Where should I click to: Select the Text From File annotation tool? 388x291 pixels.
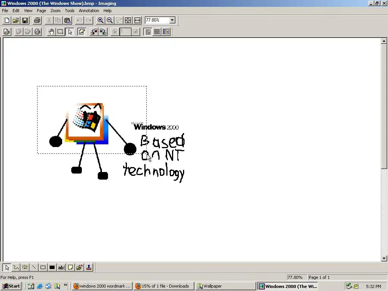[80, 267]
